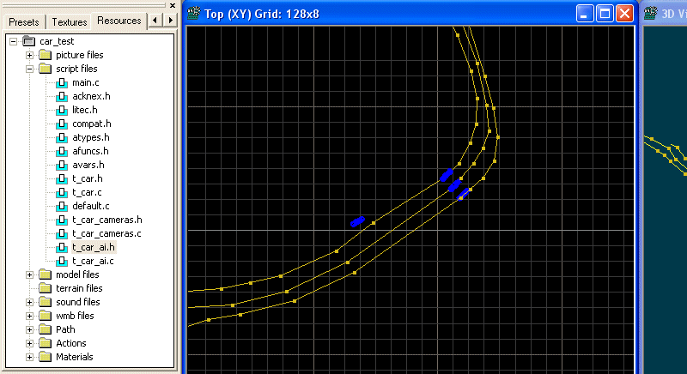Click the t_car_cameras.h script icon
The width and height of the screenshot is (687, 374).
point(61,220)
